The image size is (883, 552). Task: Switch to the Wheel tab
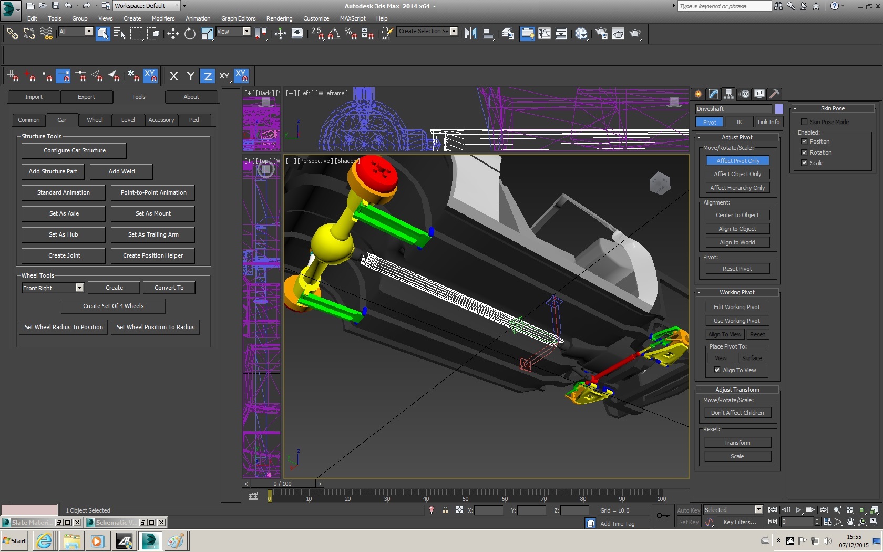(95, 120)
